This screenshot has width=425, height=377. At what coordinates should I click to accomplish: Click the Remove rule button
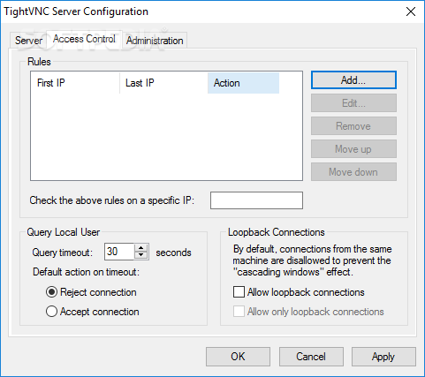[353, 126]
